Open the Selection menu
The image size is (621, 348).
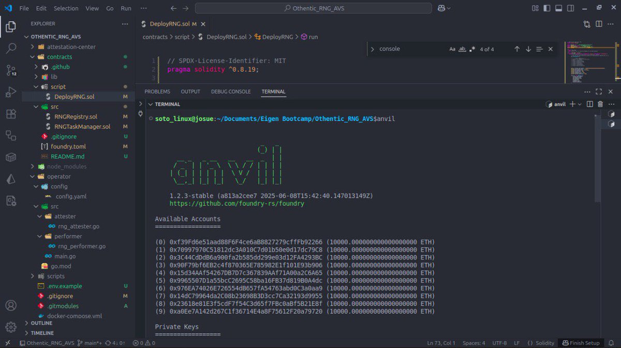[66, 8]
